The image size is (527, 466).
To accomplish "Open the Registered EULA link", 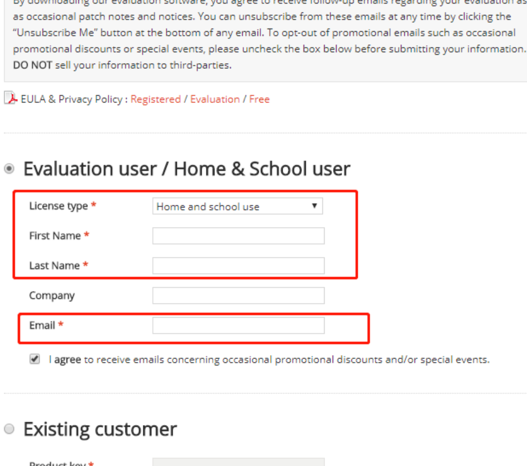I will click(155, 99).
